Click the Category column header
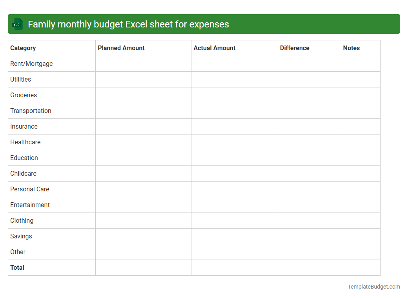Screen dimensions: 408x298 [x=23, y=48]
